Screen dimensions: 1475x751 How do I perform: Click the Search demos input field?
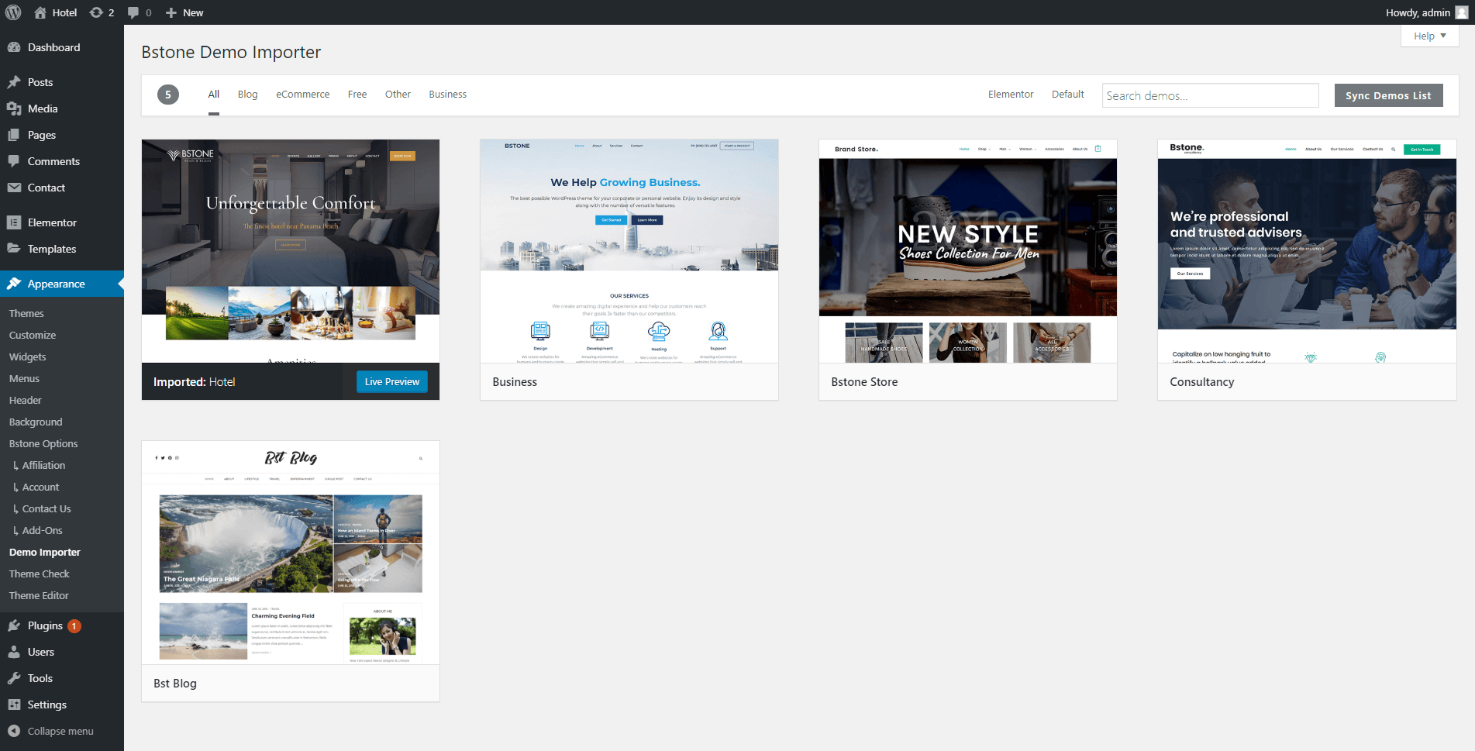click(x=1210, y=95)
